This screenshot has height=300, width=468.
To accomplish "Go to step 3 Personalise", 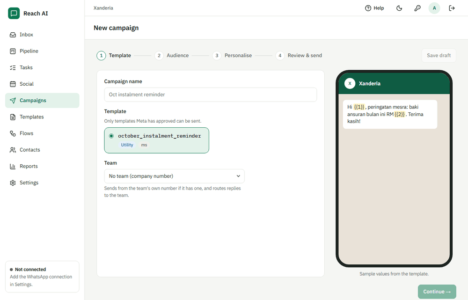I will pos(232,56).
